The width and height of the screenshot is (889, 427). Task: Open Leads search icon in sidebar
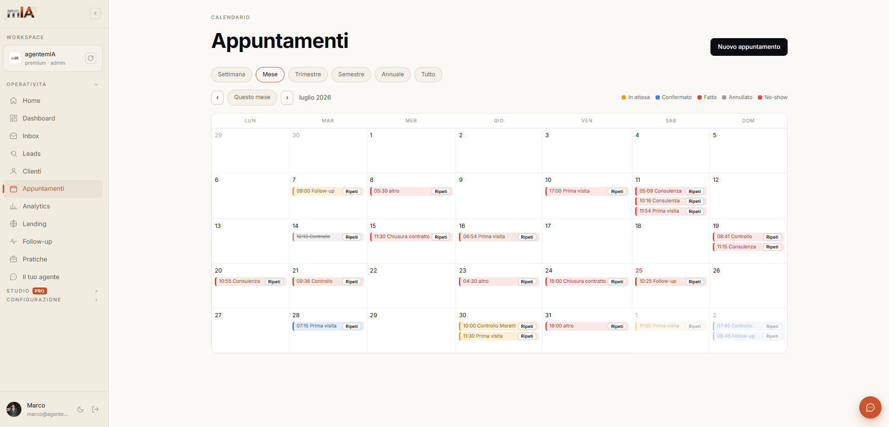(x=13, y=153)
